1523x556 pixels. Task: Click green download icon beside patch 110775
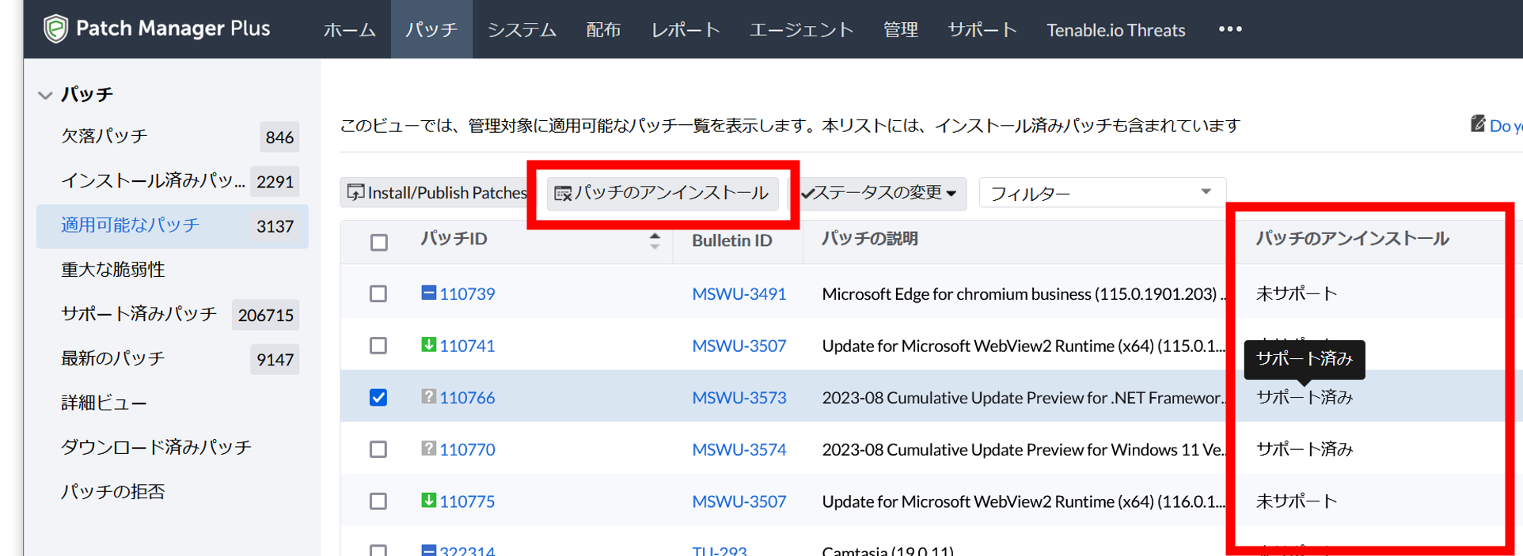[428, 501]
